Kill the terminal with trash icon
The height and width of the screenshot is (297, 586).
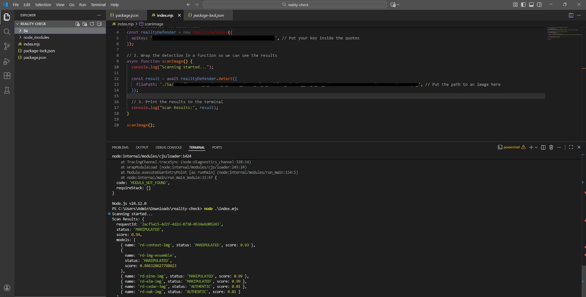(551, 147)
